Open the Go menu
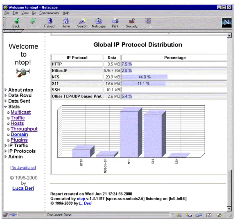 (x=34, y=13)
